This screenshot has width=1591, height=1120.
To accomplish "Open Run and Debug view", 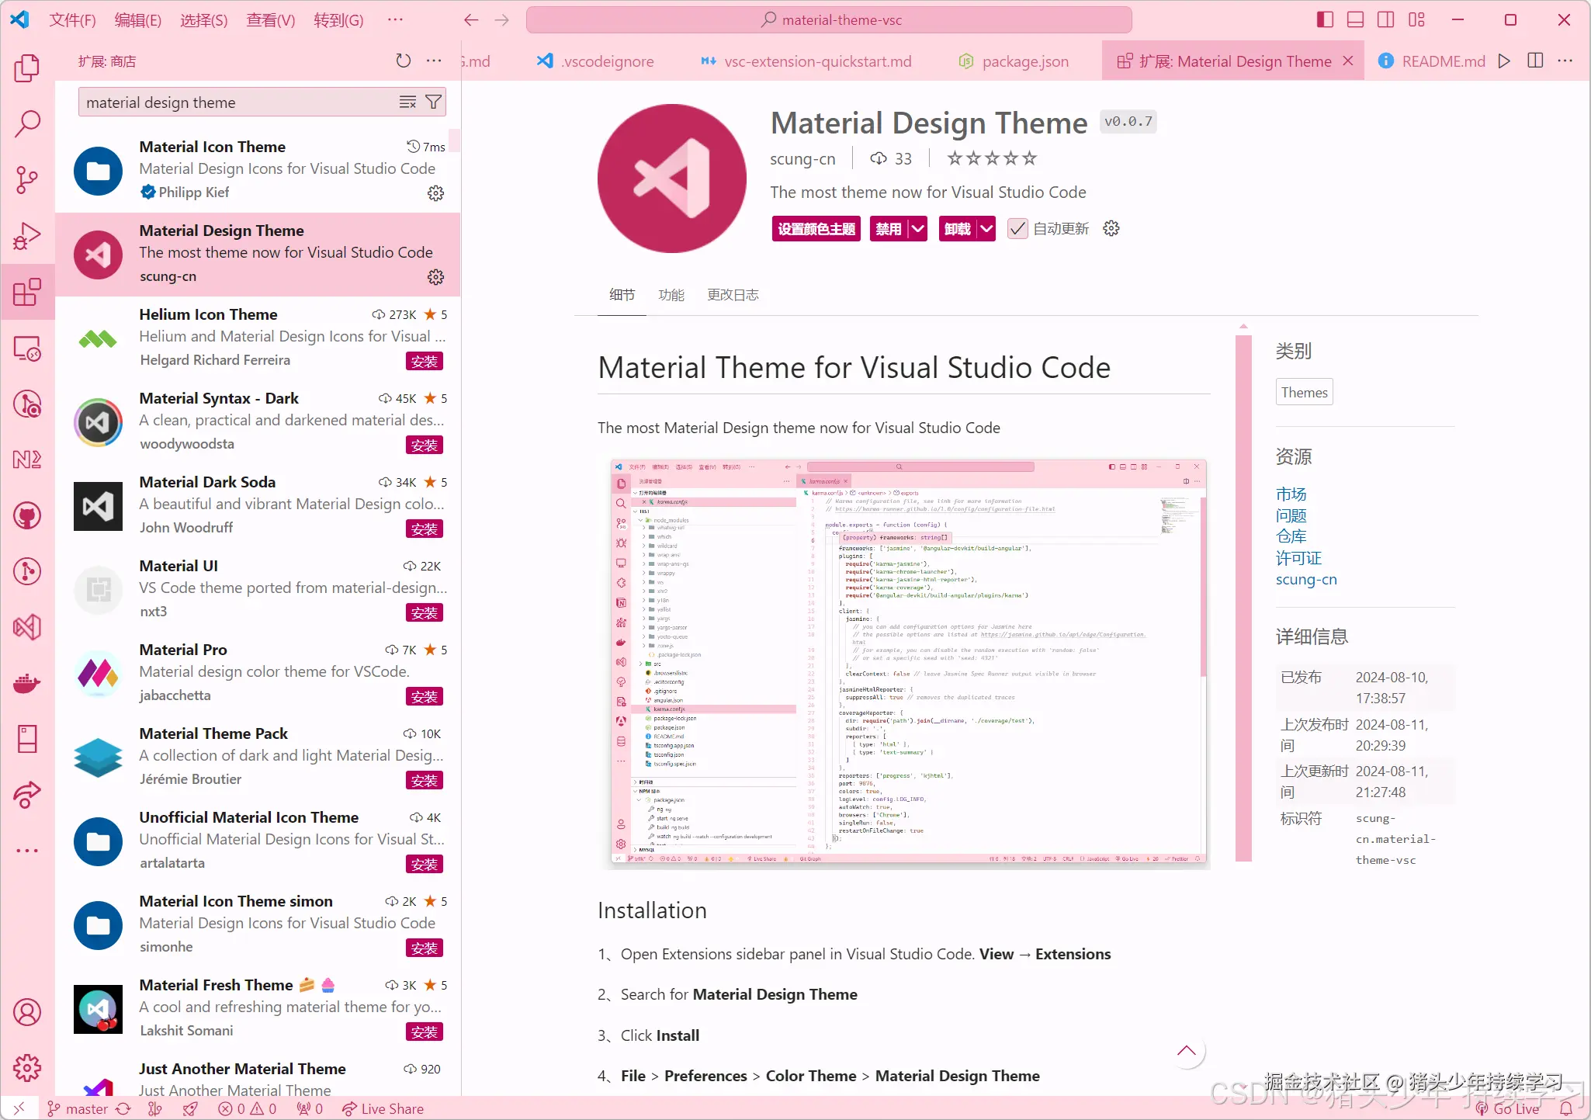I will pyautogui.click(x=27, y=236).
